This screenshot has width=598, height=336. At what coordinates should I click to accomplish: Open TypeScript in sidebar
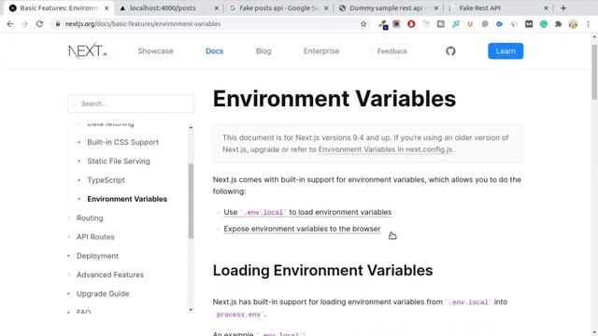pos(106,180)
